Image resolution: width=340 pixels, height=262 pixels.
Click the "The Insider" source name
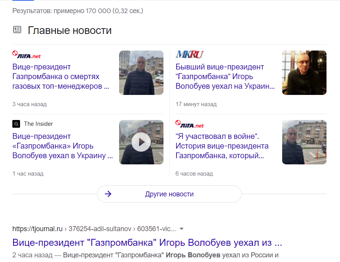tap(39, 124)
